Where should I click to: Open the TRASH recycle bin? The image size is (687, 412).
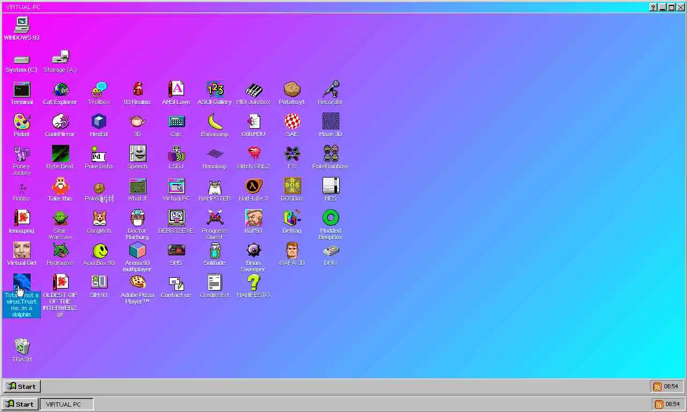(x=21, y=347)
